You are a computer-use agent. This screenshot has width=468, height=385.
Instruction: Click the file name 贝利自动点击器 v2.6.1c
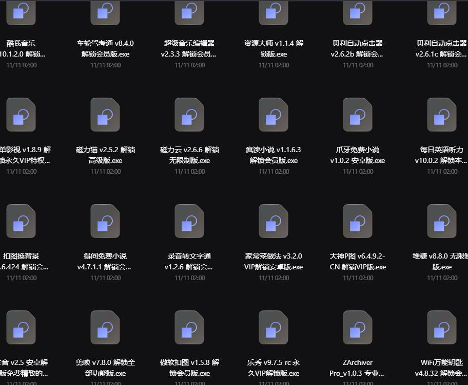click(x=441, y=49)
